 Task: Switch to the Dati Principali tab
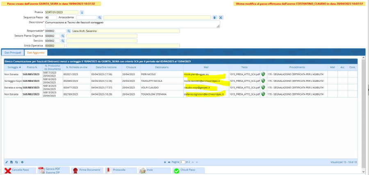tap(13, 53)
